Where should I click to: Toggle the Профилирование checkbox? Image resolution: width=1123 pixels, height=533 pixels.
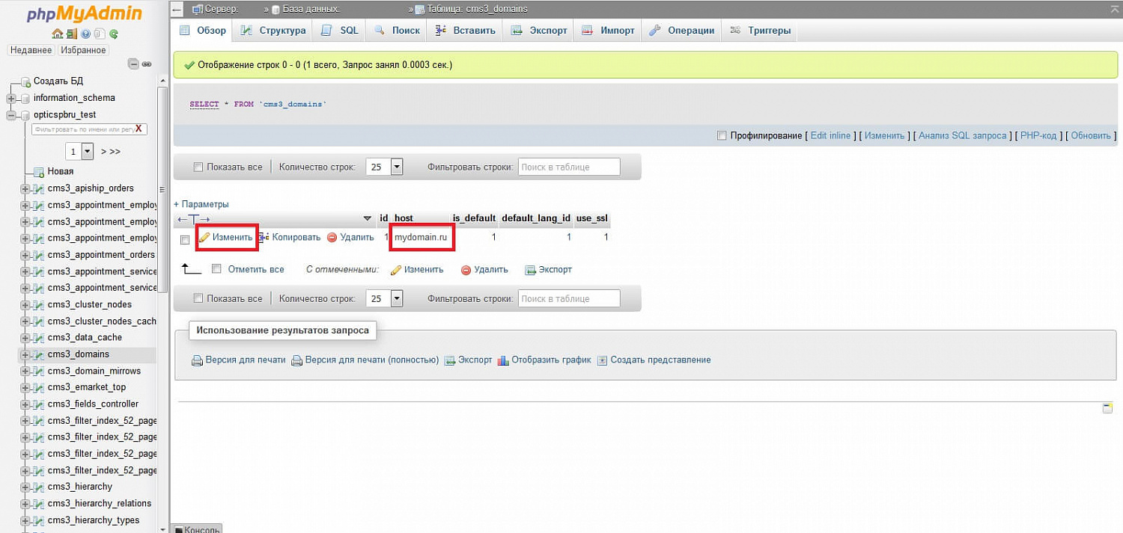point(722,135)
